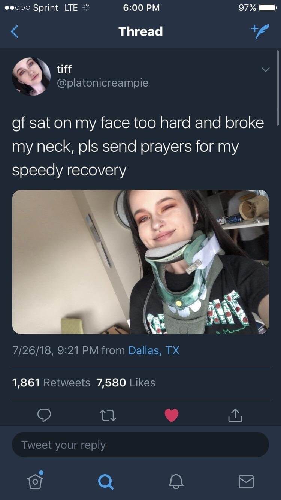Open tiff's profile picture
The height and width of the screenshot is (500, 281).
tap(31, 76)
